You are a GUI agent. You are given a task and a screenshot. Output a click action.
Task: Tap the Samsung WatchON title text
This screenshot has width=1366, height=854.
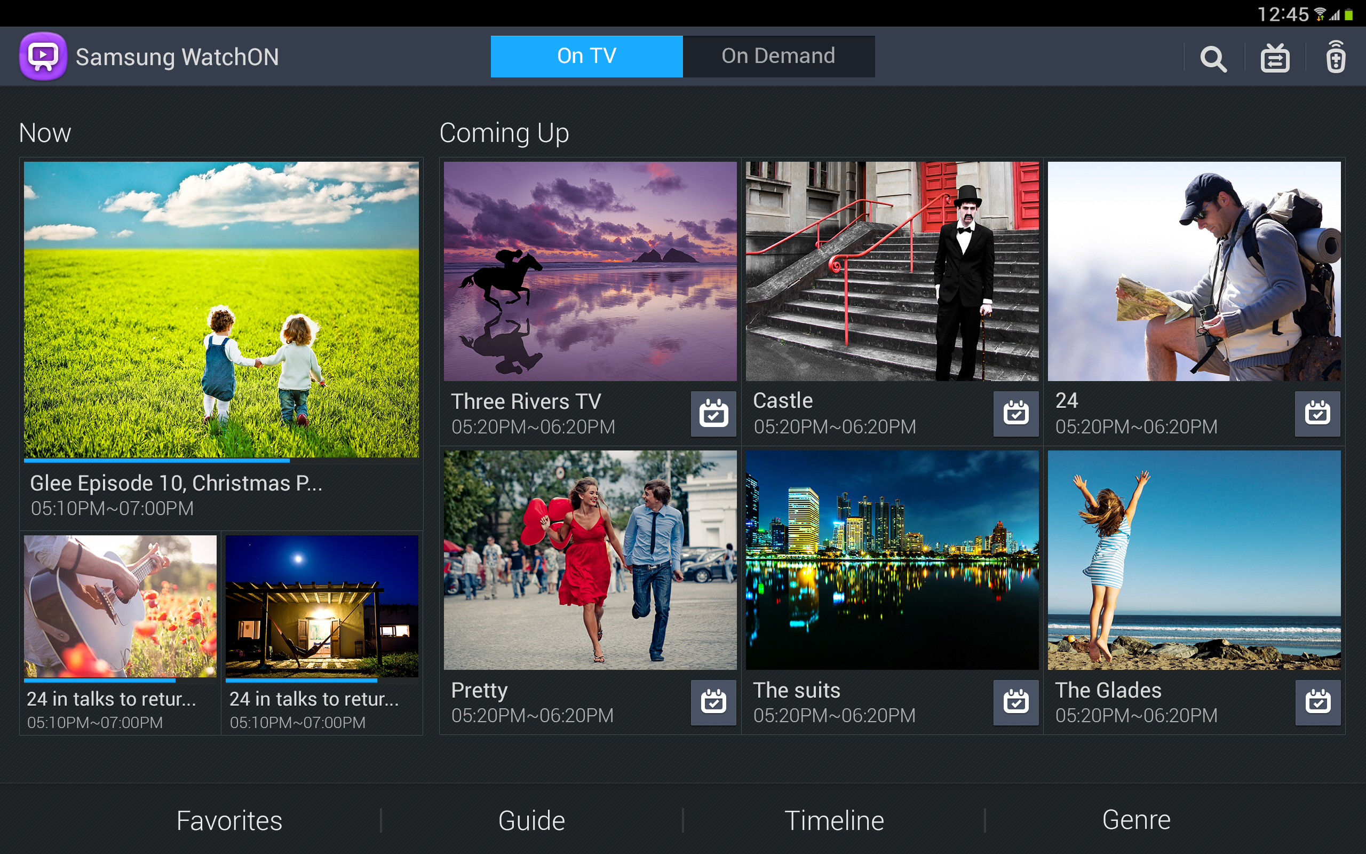[x=177, y=57]
